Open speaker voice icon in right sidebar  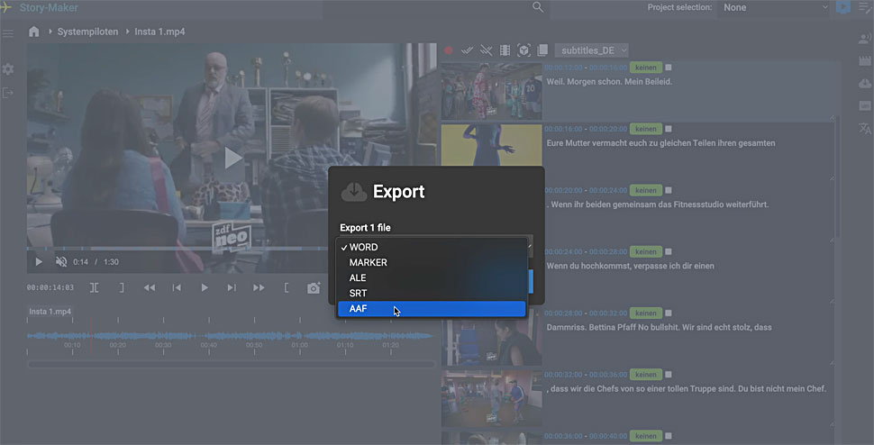[x=865, y=39]
